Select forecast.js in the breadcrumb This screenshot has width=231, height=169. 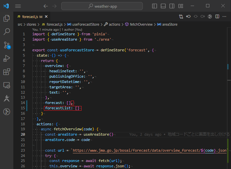click(x=52, y=25)
